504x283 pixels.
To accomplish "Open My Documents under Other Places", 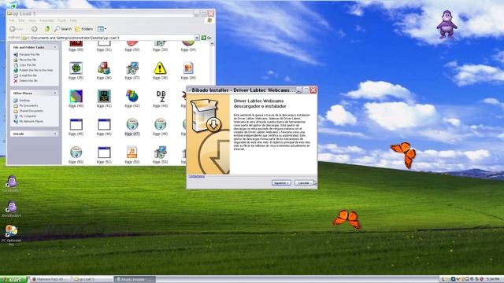I will tap(26, 105).
